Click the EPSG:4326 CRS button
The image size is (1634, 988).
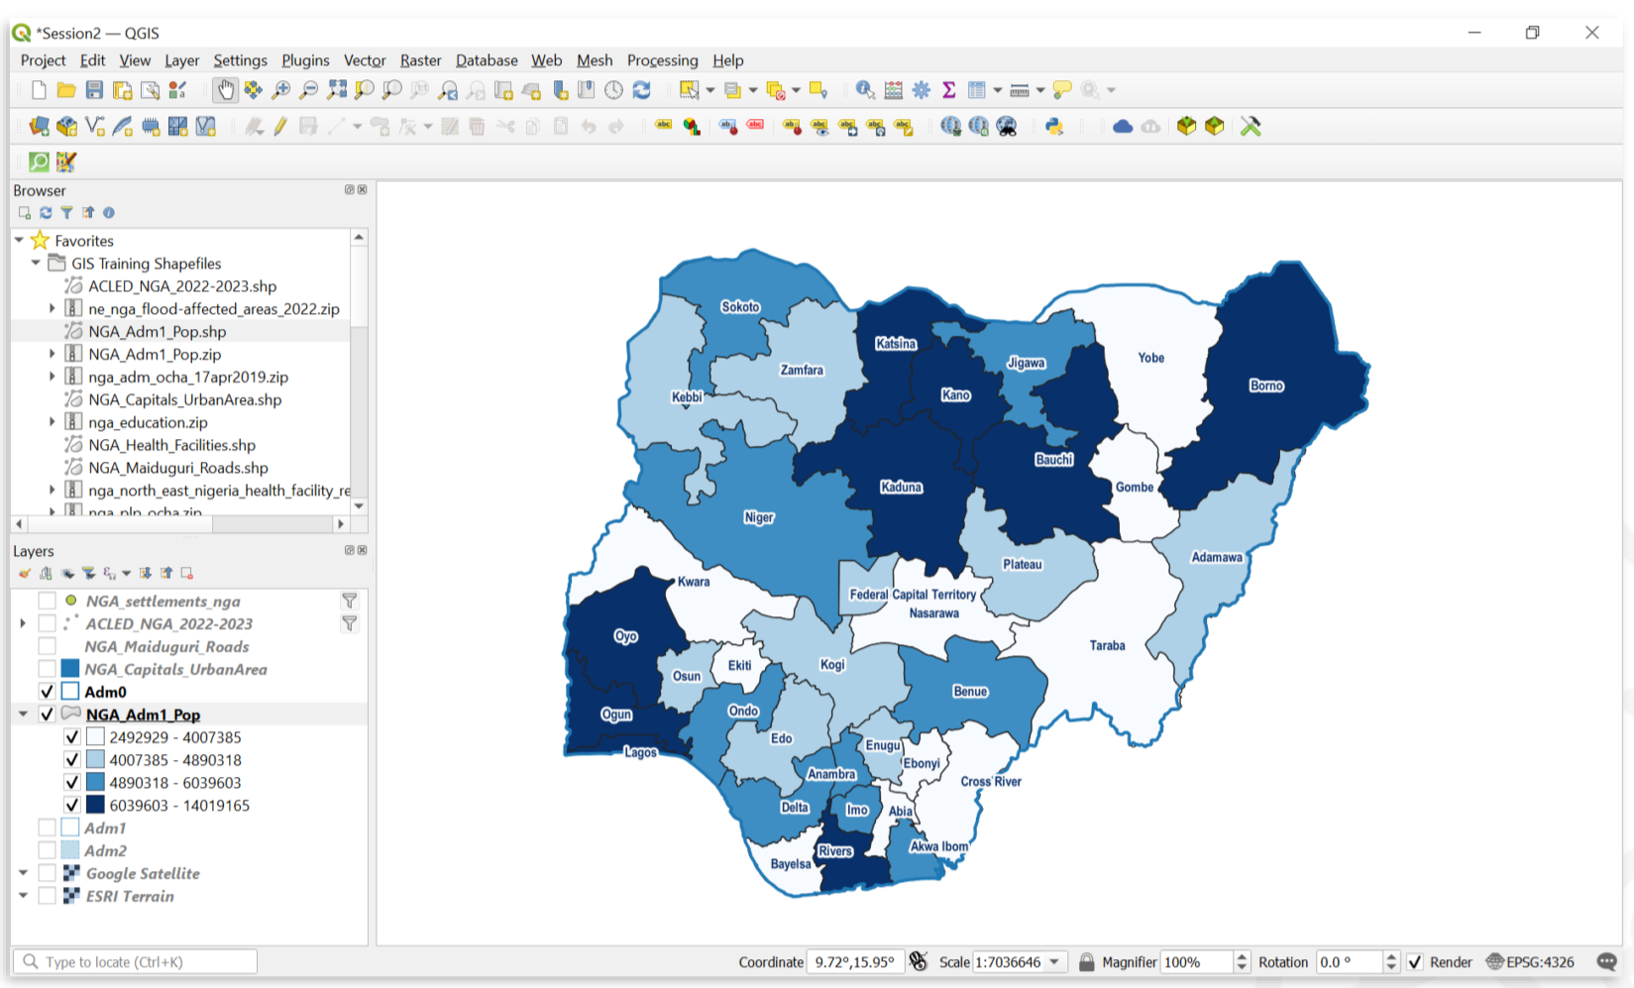1531,962
